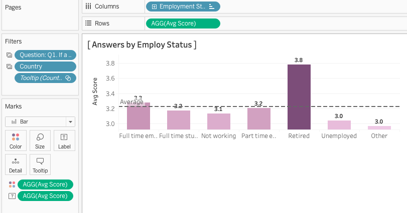Select the Tooltip (Count) filter pill
The width and height of the screenshot is (407, 213).
tap(43, 78)
